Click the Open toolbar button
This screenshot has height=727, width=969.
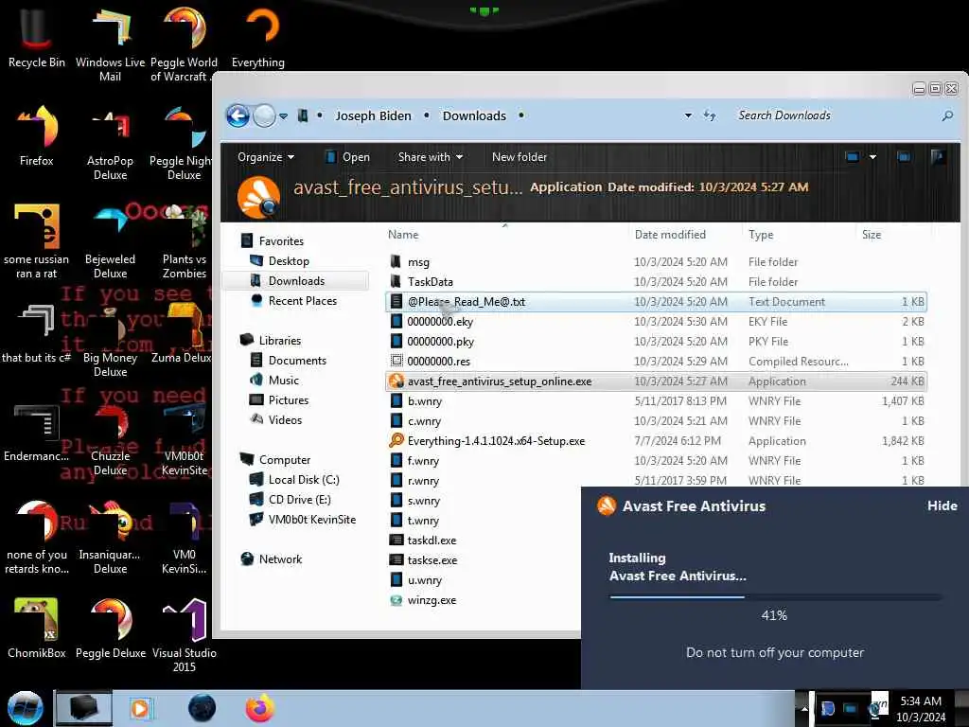[348, 157]
